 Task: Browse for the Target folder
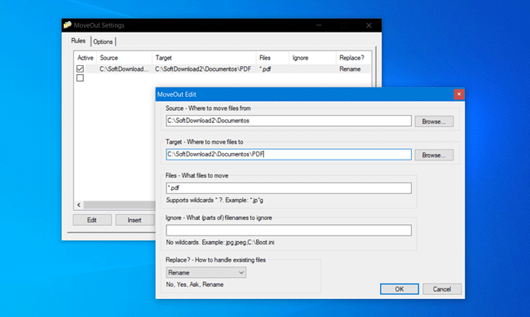(x=434, y=155)
